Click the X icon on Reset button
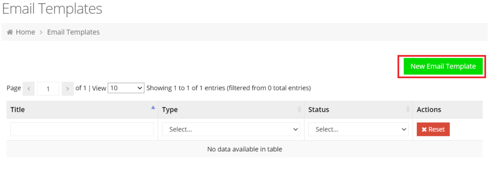The image size is (488, 185). [424, 129]
